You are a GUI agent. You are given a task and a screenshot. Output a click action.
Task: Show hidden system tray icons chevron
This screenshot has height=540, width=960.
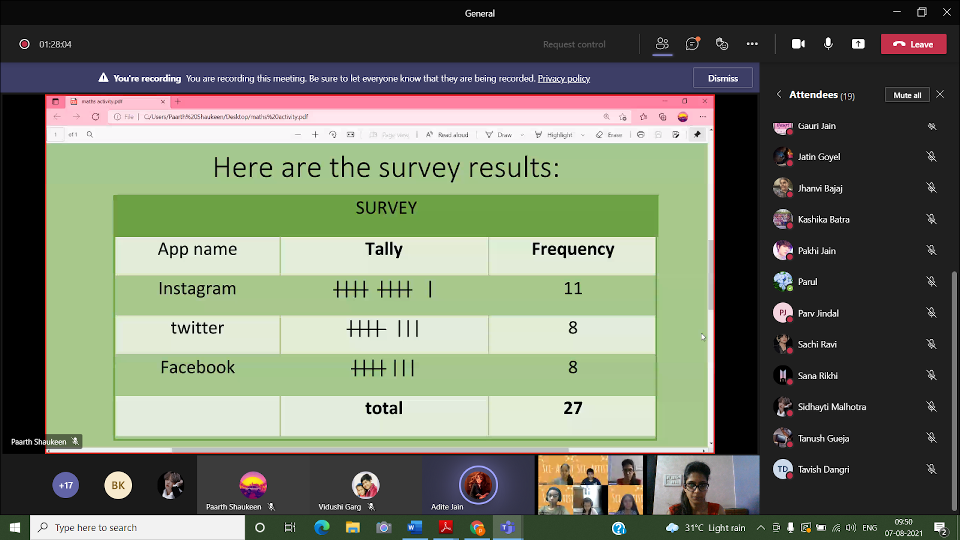click(x=761, y=527)
